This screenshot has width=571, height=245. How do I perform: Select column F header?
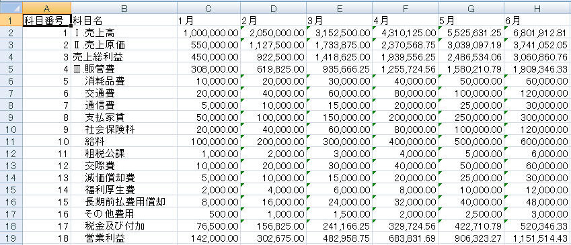[x=405, y=7]
